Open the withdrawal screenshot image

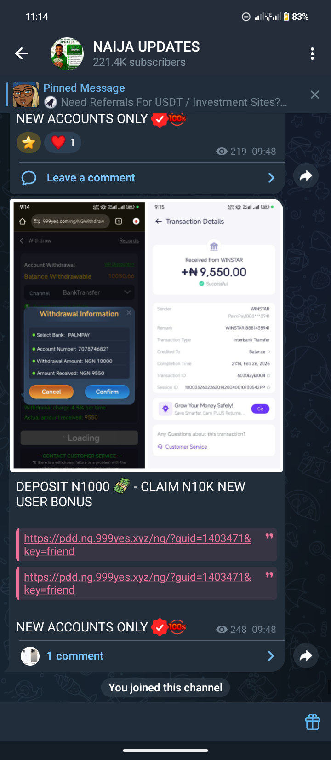(x=147, y=335)
